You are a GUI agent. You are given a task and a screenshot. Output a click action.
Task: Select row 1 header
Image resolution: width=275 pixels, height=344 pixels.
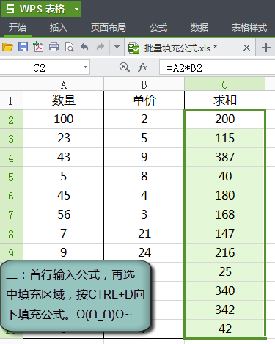11,100
